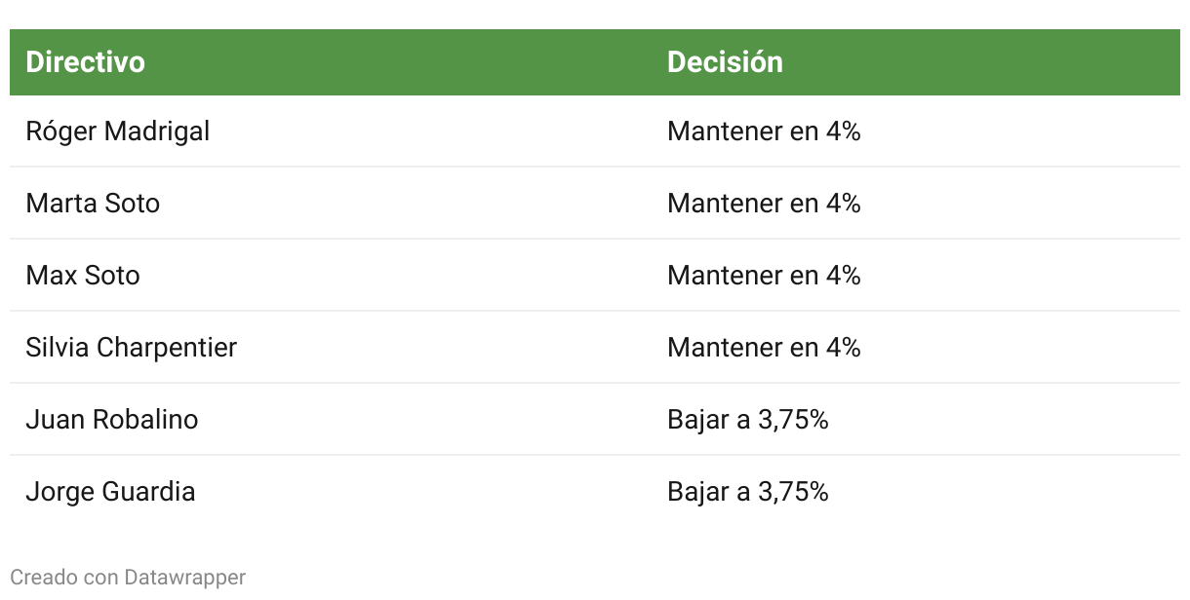Click Róger Madrigal's Mantener en 4% decision
Viewport: 1190px width, 600px height.
pyautogui.click(x=764, y=131)
